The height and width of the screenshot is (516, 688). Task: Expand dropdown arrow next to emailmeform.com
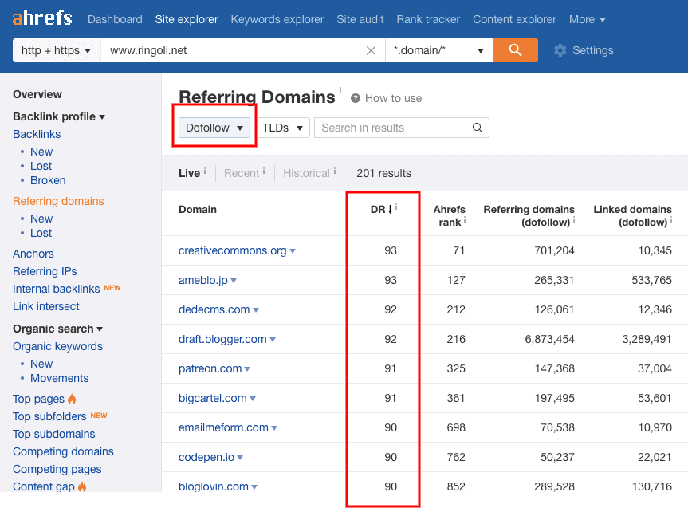click(x=274, y=427)
